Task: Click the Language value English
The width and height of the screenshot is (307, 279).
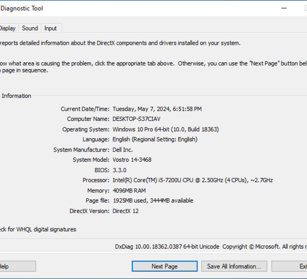Action: [155, 139]
